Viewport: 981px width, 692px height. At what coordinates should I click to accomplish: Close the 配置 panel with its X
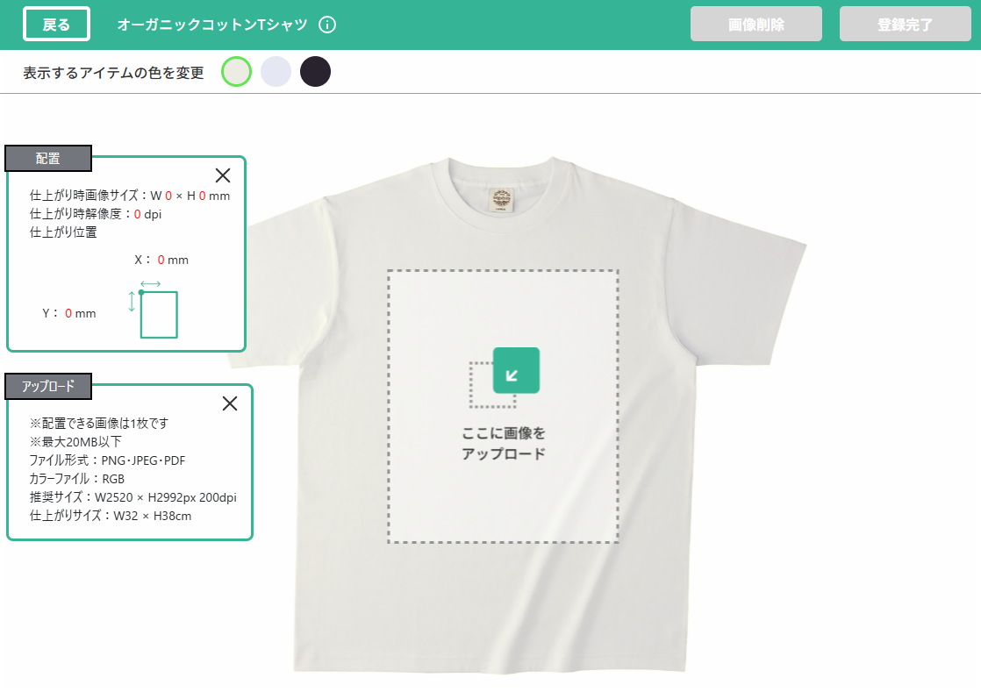click(x=223, y=175)
